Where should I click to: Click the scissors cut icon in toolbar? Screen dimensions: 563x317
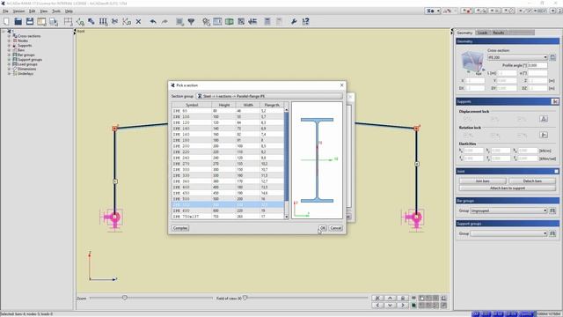tap(115, 21)
